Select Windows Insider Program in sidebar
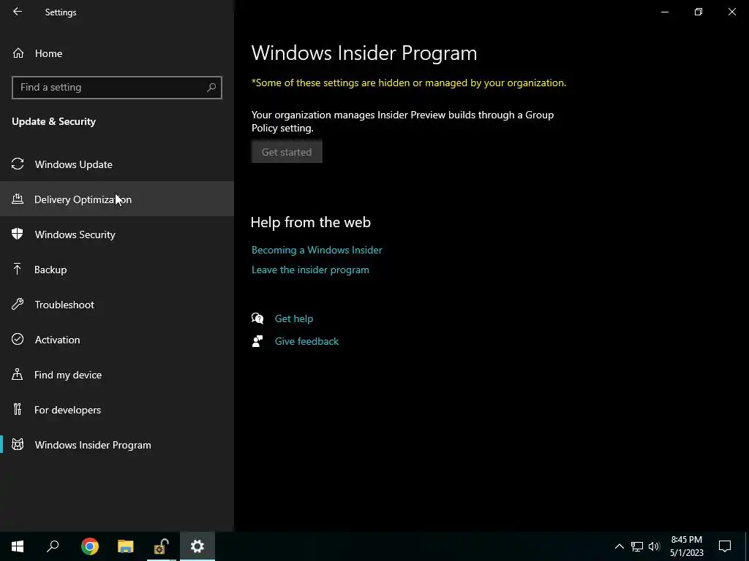 [x=117, y=445]
